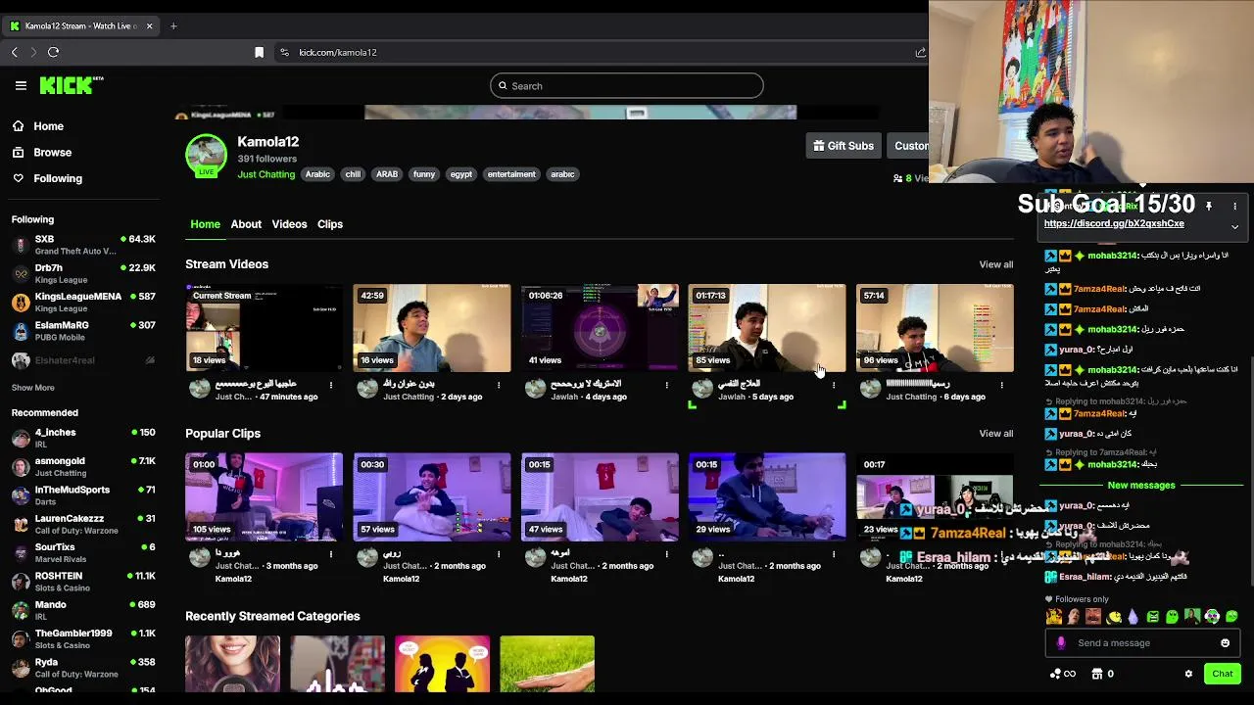This screenshot has height=705, width=1254.
Task: Open the channel points icon below chat
Action: click(x=1062, y=674)
